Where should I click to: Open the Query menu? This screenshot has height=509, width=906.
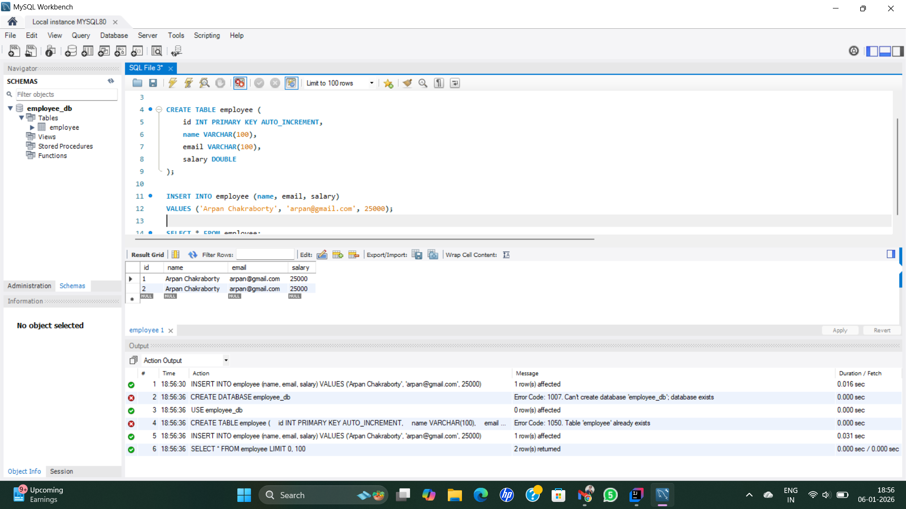81,35
